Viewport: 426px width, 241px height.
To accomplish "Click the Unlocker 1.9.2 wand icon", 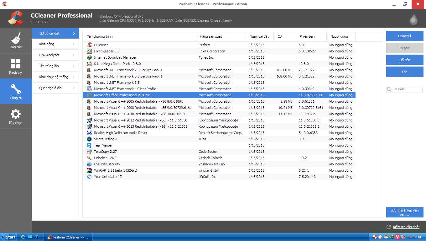I will tap(89, 158).
